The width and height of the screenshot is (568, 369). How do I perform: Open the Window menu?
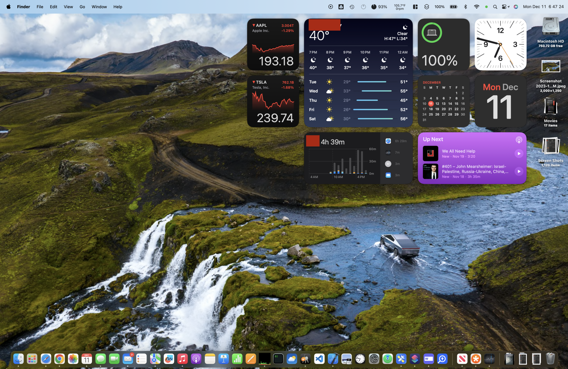tap(99, 7)
